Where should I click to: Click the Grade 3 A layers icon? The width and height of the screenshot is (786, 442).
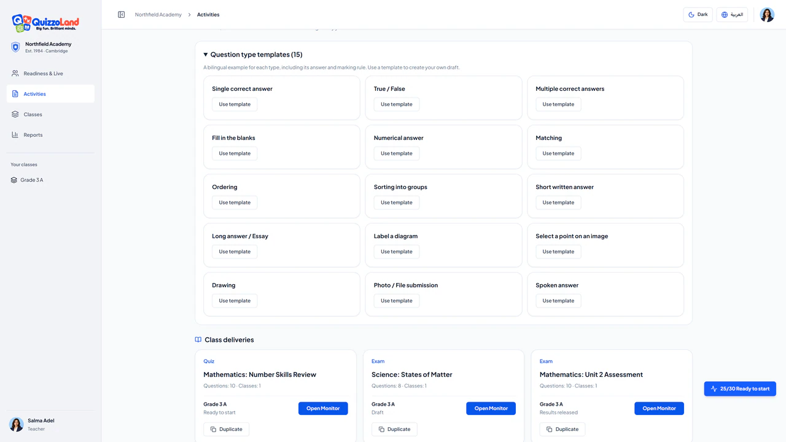click(14, 180)
